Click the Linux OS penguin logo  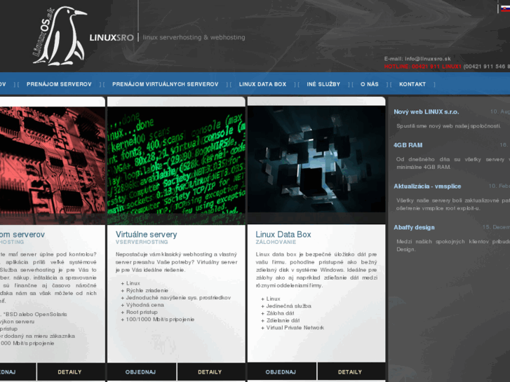(x=60, y=36)
